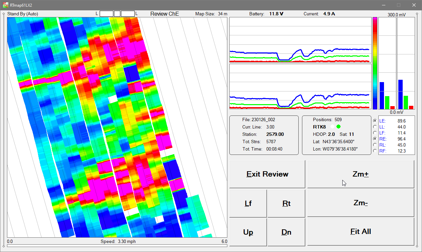Click the speed progress bar under the map
The width and height of the screenshot is (422, 252).
(x=117, y=246)
